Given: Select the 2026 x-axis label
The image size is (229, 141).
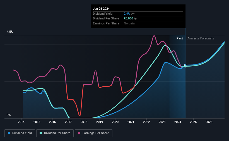Looking at the screenshot, I should (209, 122).
